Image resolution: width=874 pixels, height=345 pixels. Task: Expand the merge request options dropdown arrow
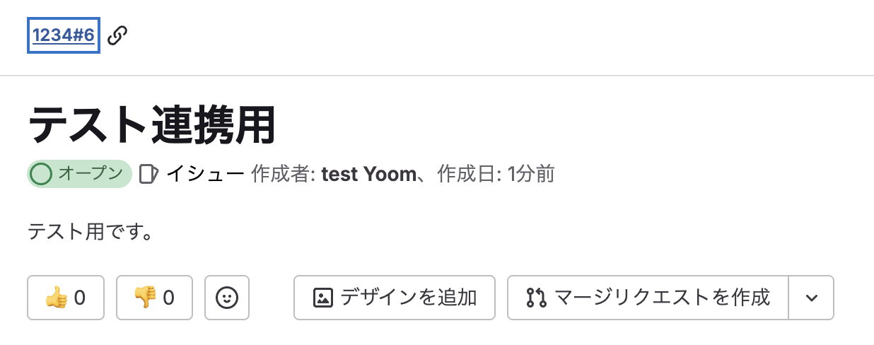[x=811, y=298]
